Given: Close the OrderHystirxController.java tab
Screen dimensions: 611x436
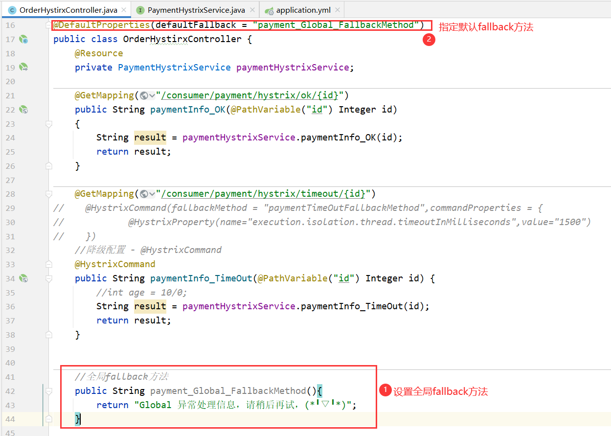Looking at the screenshot, I should point(124,10).
